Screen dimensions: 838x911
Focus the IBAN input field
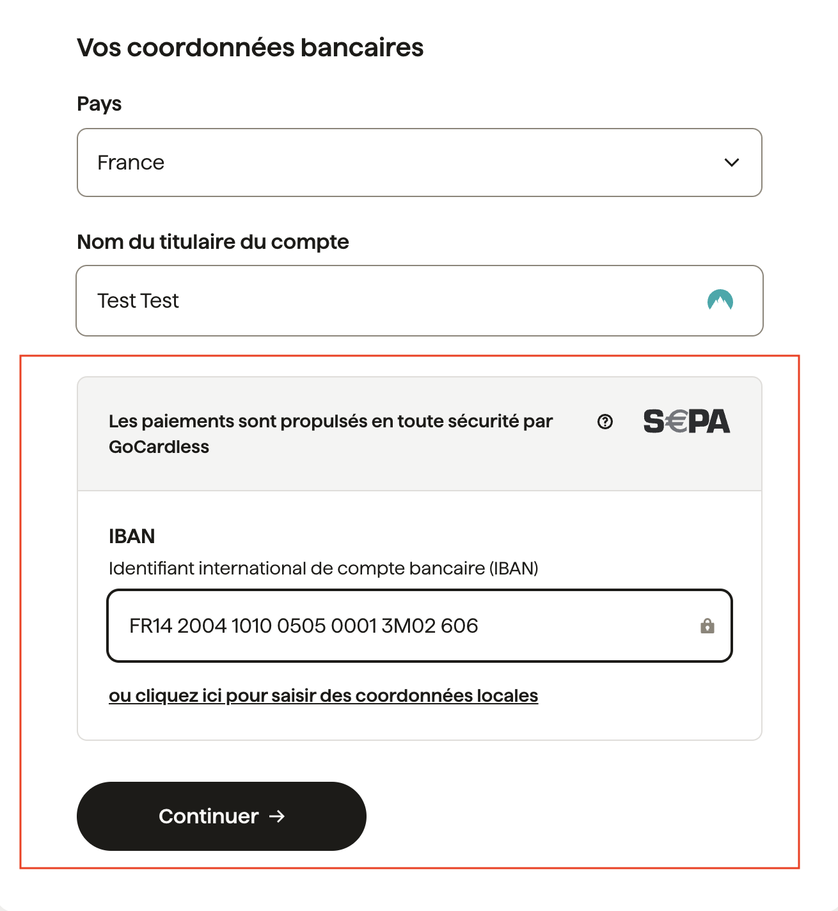click(x=419, y=626)
